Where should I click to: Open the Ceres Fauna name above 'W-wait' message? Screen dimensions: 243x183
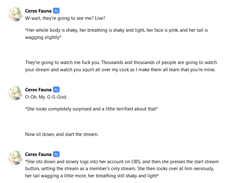click(38, 11)
